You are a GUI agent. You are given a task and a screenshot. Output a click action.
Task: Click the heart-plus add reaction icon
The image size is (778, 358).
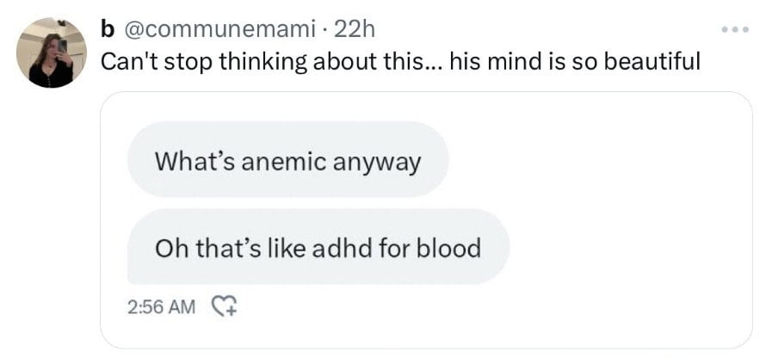[224, 306]
